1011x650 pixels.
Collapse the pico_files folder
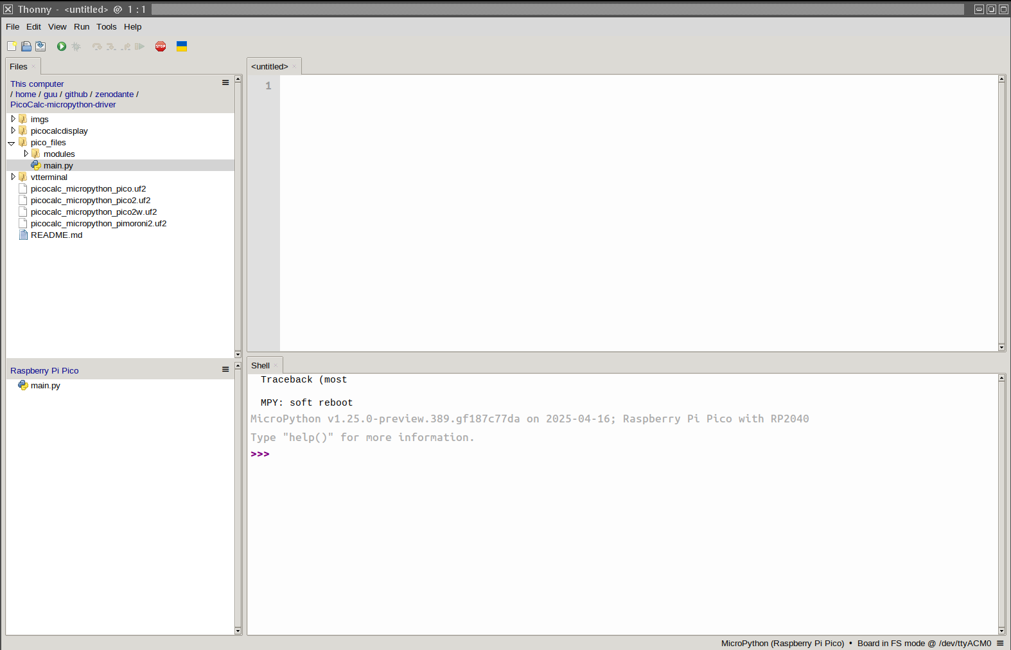tap(12, 143)
